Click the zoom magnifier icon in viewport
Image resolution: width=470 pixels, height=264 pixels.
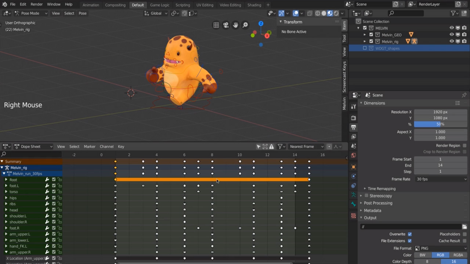tap(245, 25)
